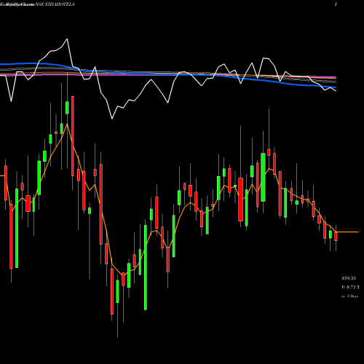
Task: Click the "in 5 Days" label
Action: coord(349,296)
